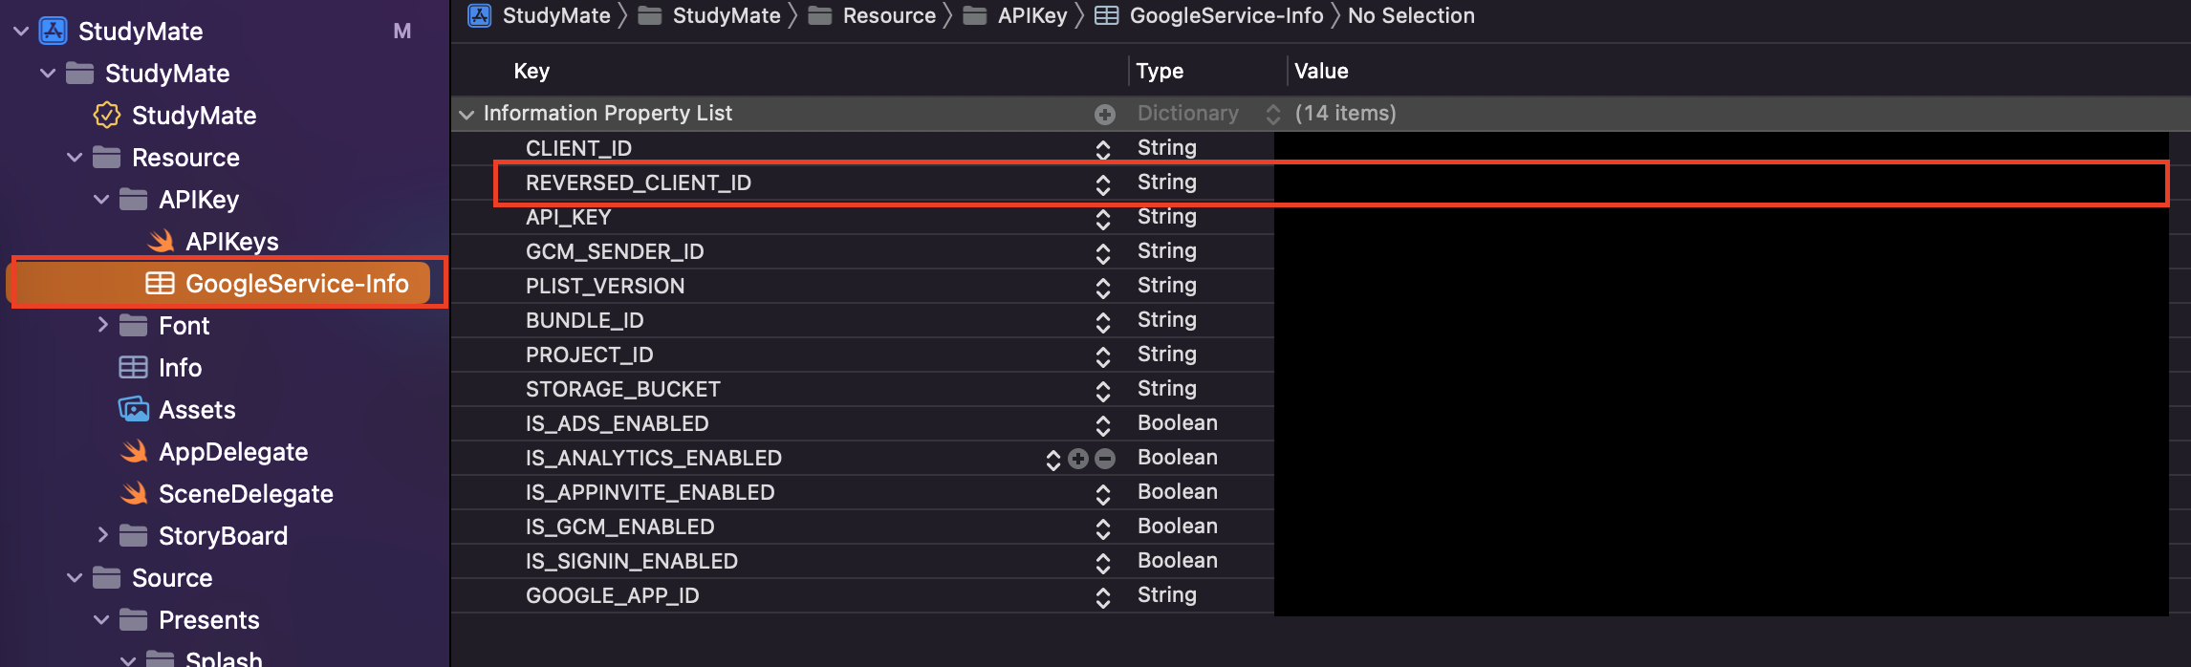Open key stepper for IS_GCM_ENABLED row
This screenshot has width=2191, height=667.
[x=1103, y=527]
